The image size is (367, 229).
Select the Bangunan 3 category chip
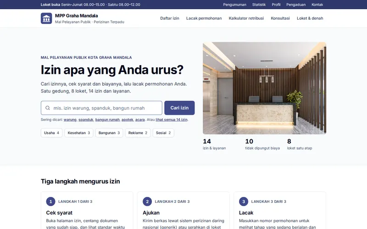coord(109,133)
